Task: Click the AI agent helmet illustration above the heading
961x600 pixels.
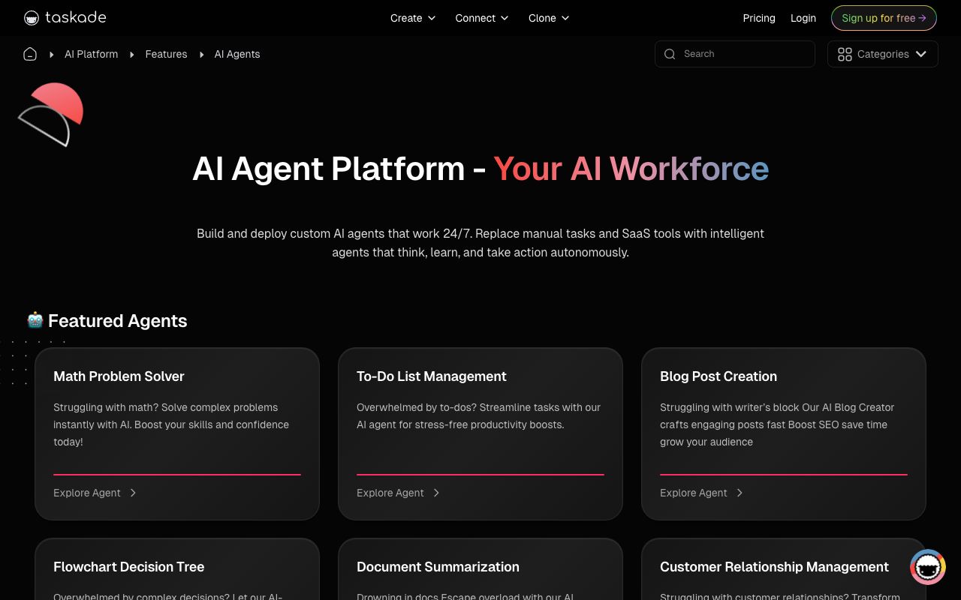Action: (x=50, y=114)
